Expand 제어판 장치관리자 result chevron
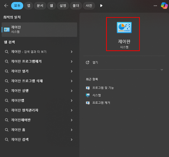The width and height of the screenshot is (169, 157). coord(72,110)
